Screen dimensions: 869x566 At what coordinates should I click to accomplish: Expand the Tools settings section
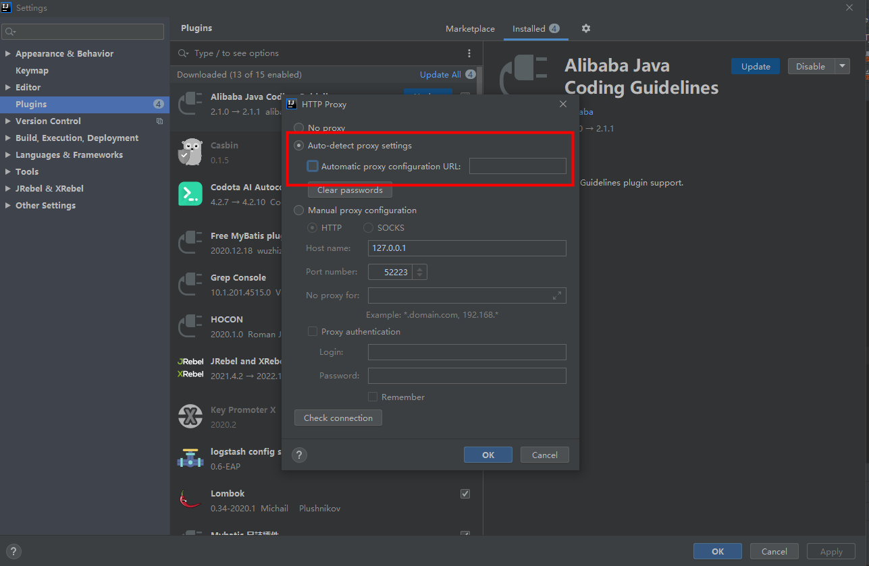[7, 171]
